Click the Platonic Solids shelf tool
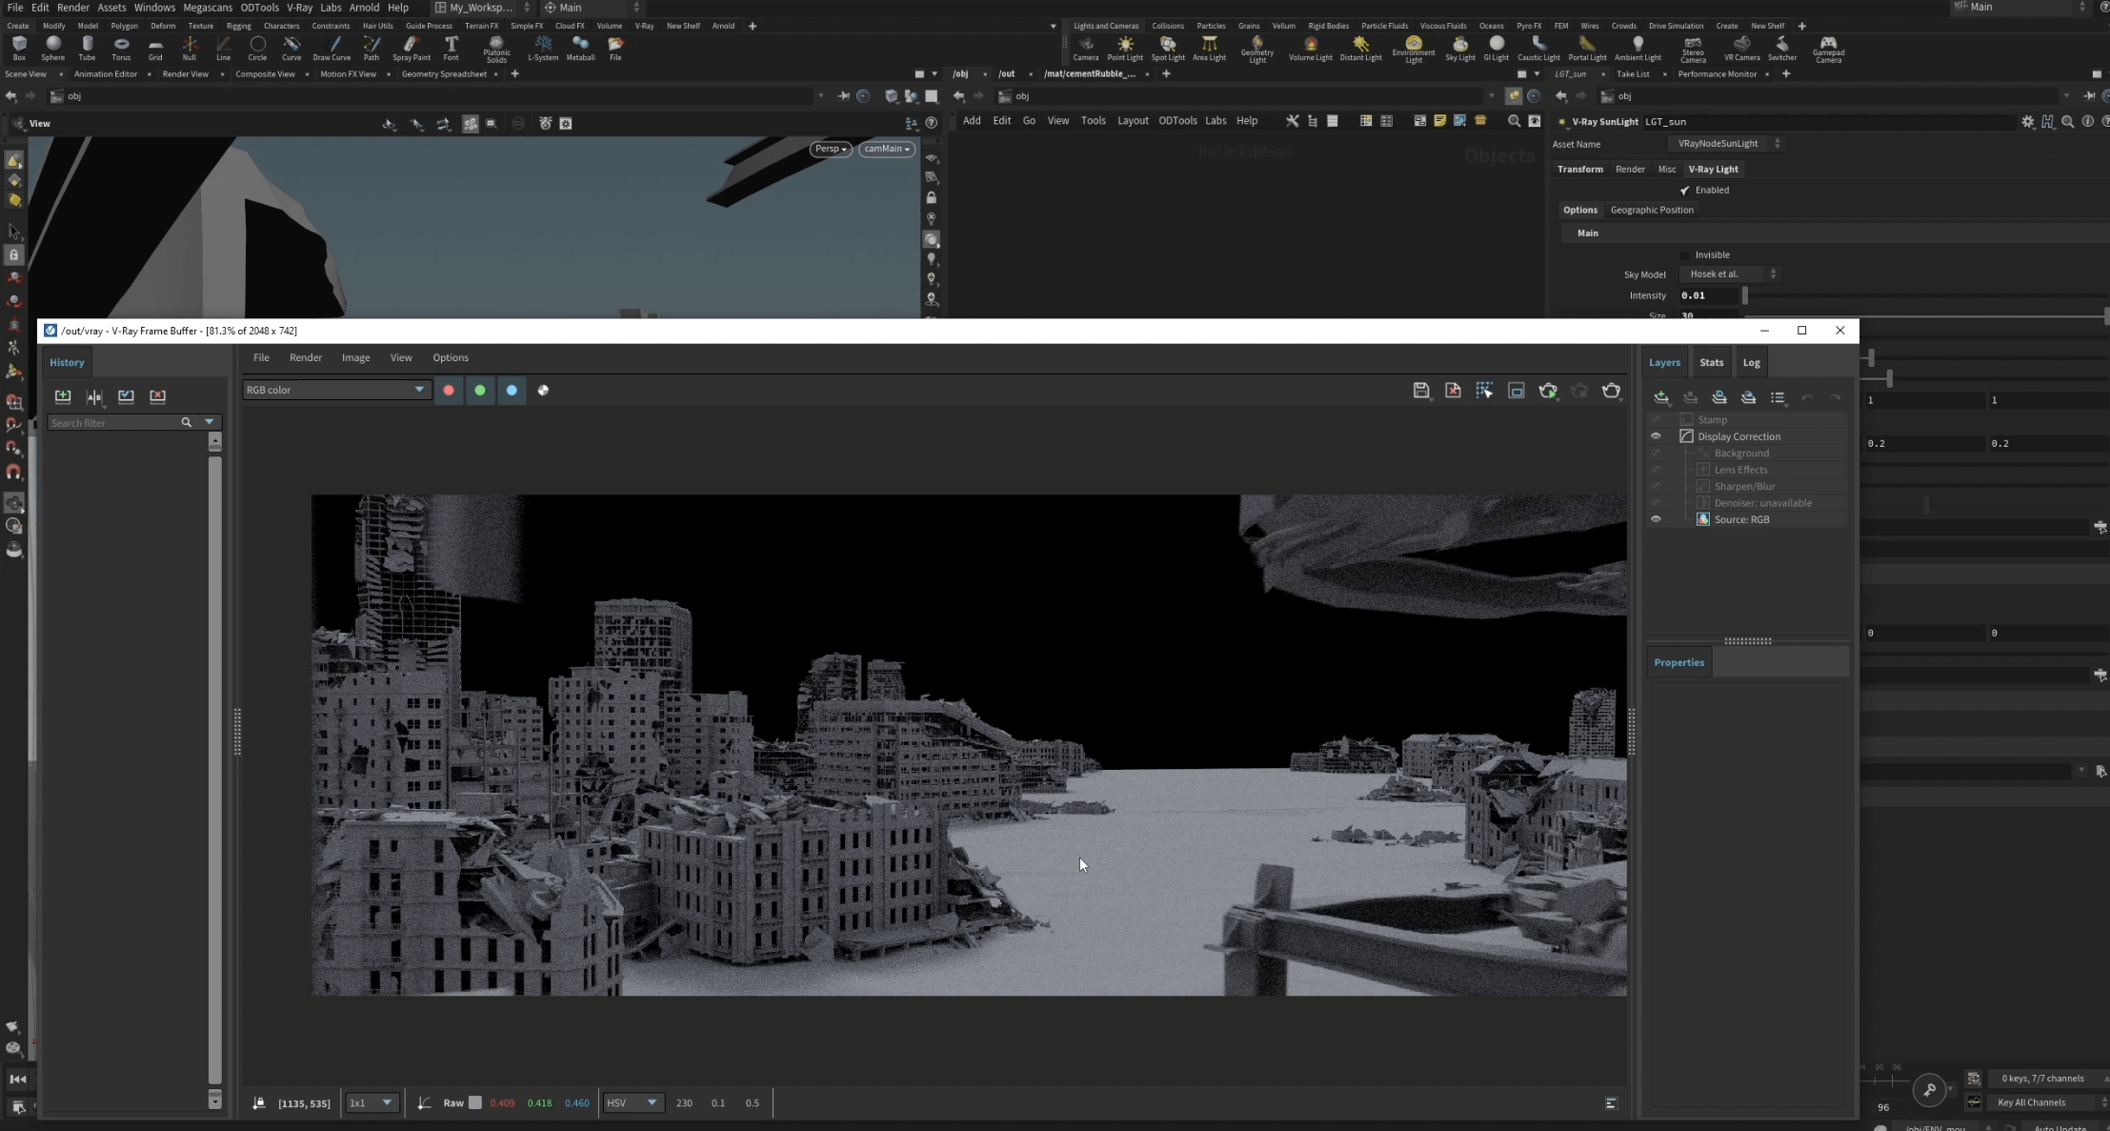The height and width of the screenshot is (1131, 2110). pyautogui.click(x=496, y=48)
